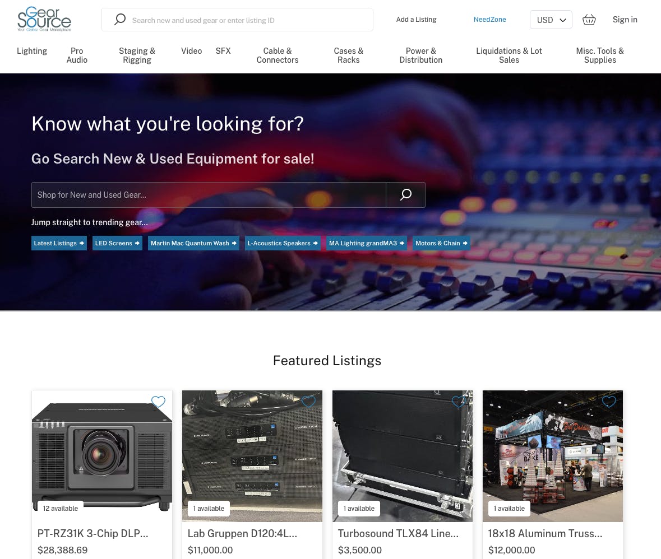Open the Power & Distribution category menu

[x=420, y=55]
